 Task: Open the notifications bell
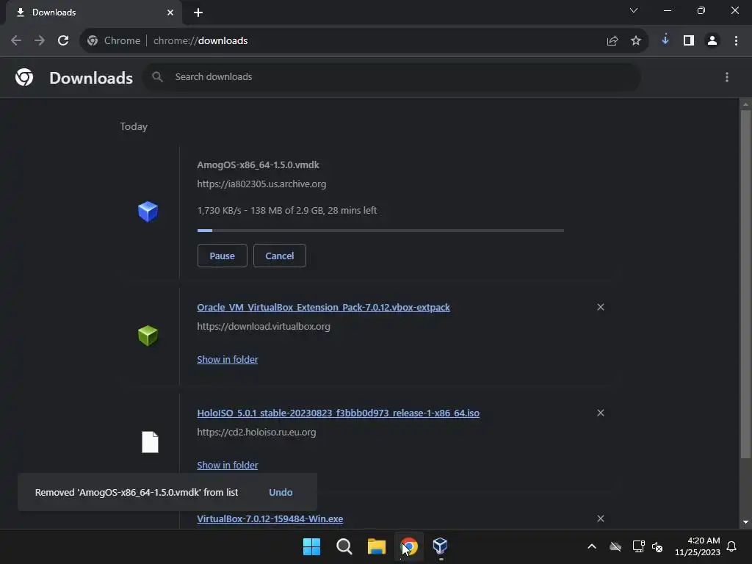pos(731,546)
